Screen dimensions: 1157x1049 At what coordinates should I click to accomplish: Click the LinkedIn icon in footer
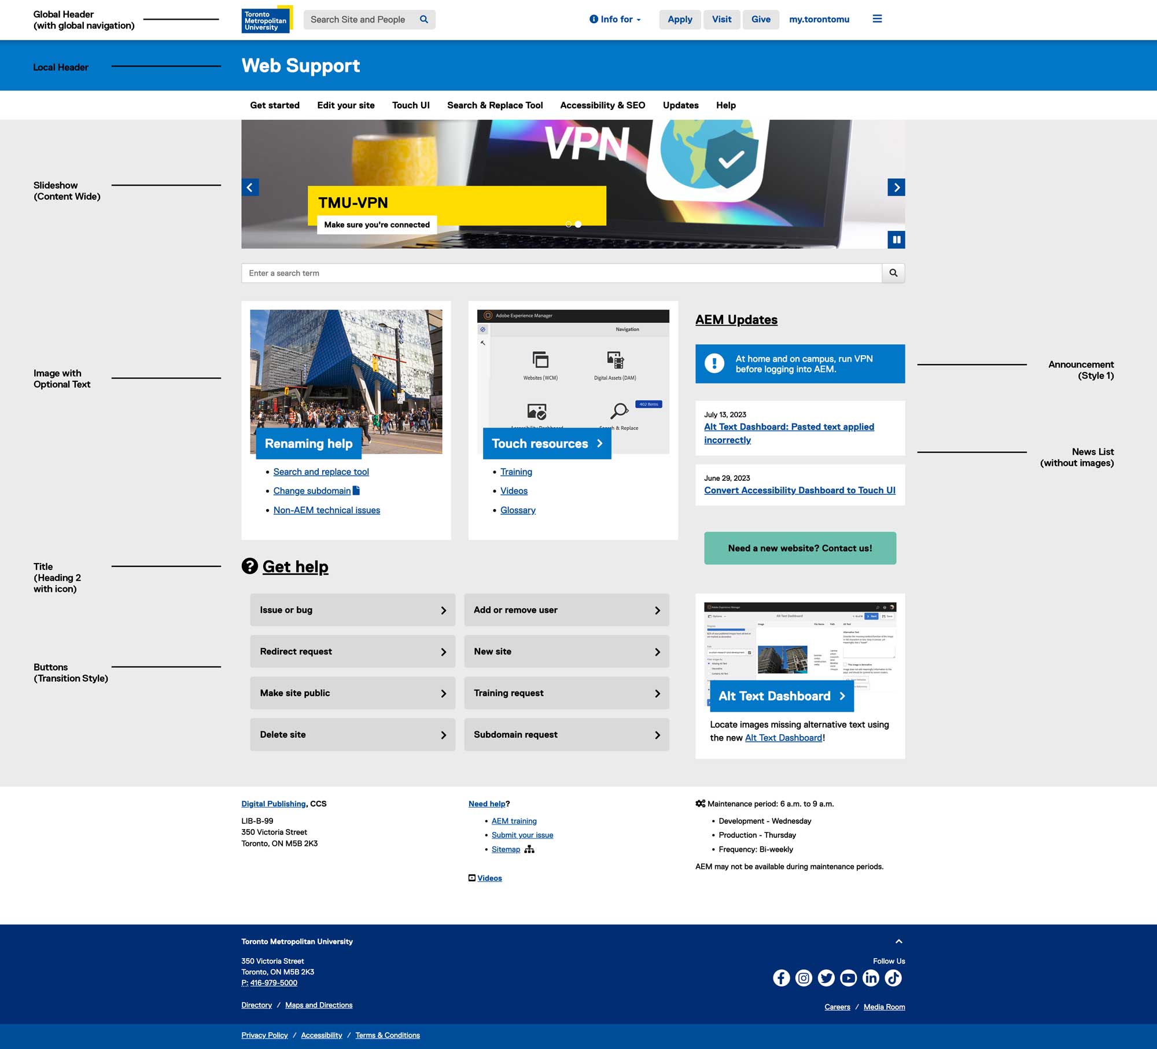click(x=871, y=978)
